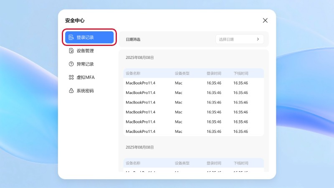
Task: Expand the 选择日期 date picker arrow
Action: coord(258,39)
